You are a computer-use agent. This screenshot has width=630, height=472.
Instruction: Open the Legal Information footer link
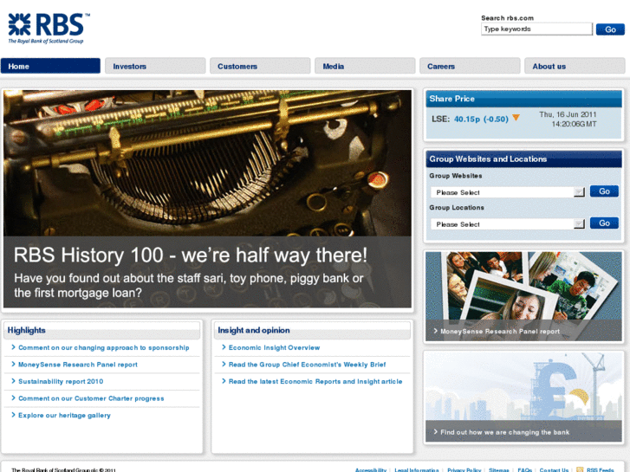click(417, 469)
